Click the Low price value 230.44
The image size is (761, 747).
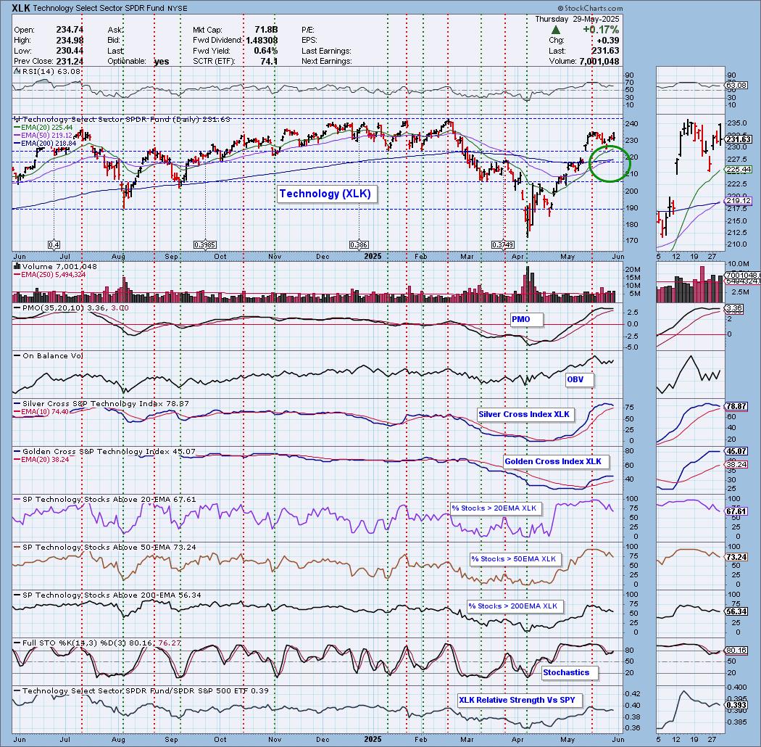[70, 51]
